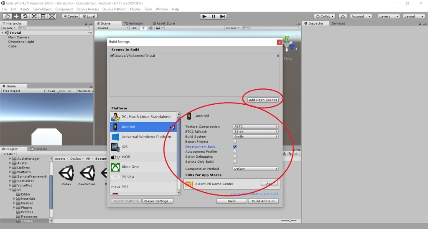
Task: Open the Gizmos dropdown
Action: click(x=232, y=28)
